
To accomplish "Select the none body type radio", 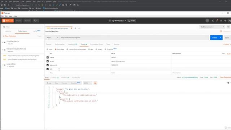I will click(x=47, y=49).
